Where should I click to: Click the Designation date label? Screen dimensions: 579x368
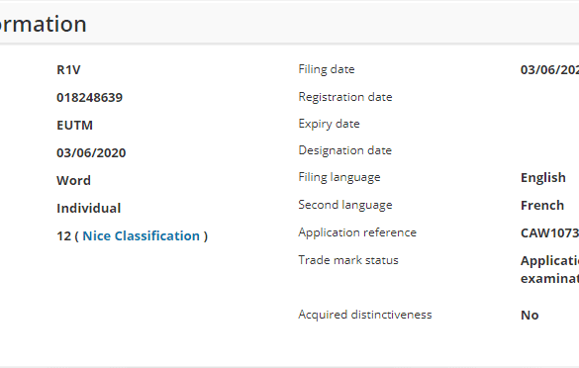[344, 150]
